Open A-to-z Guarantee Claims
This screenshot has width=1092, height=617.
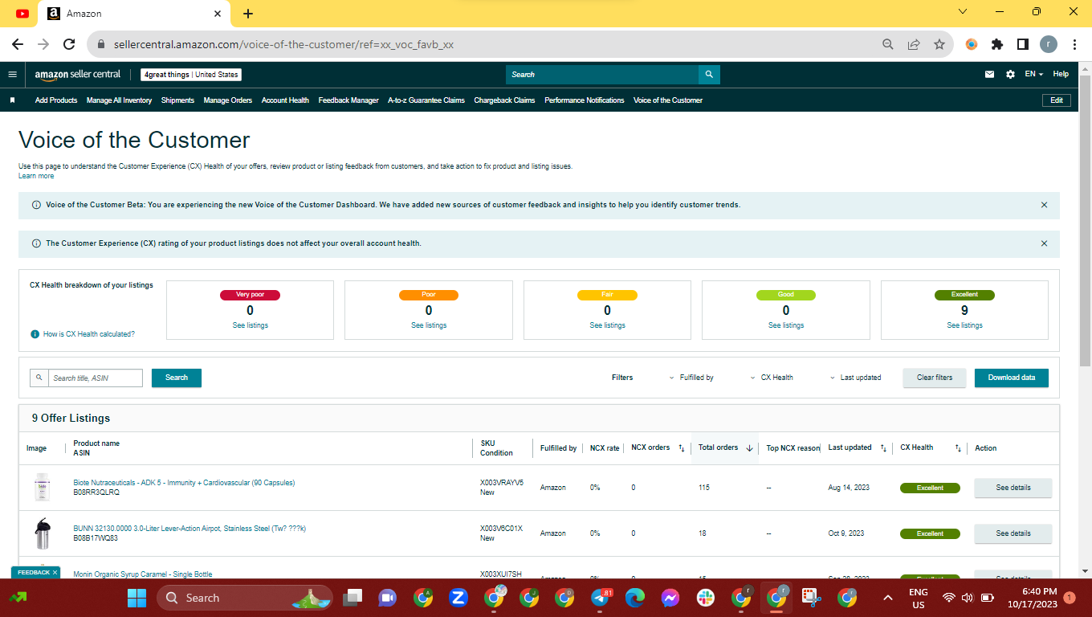pyautogui.click(x=426, y=100)
